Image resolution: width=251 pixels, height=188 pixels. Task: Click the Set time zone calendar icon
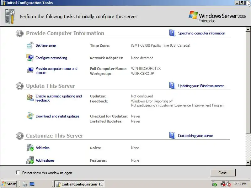click(30, 45)
